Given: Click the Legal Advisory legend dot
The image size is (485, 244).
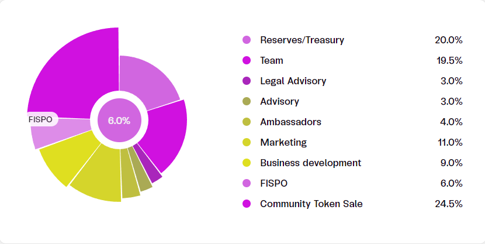Looking at the screenshot, I should click(x=247, y=81).
